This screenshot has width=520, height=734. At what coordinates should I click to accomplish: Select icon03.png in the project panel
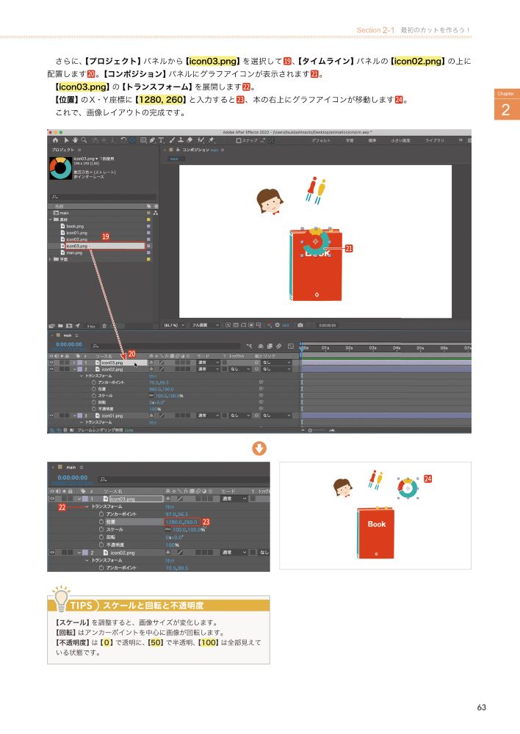tap(77, 246)
